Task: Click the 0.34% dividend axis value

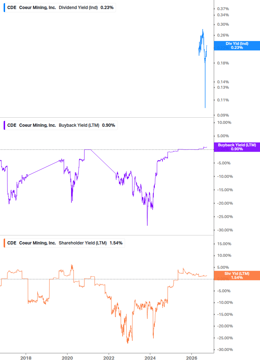Action: (223, 15)
